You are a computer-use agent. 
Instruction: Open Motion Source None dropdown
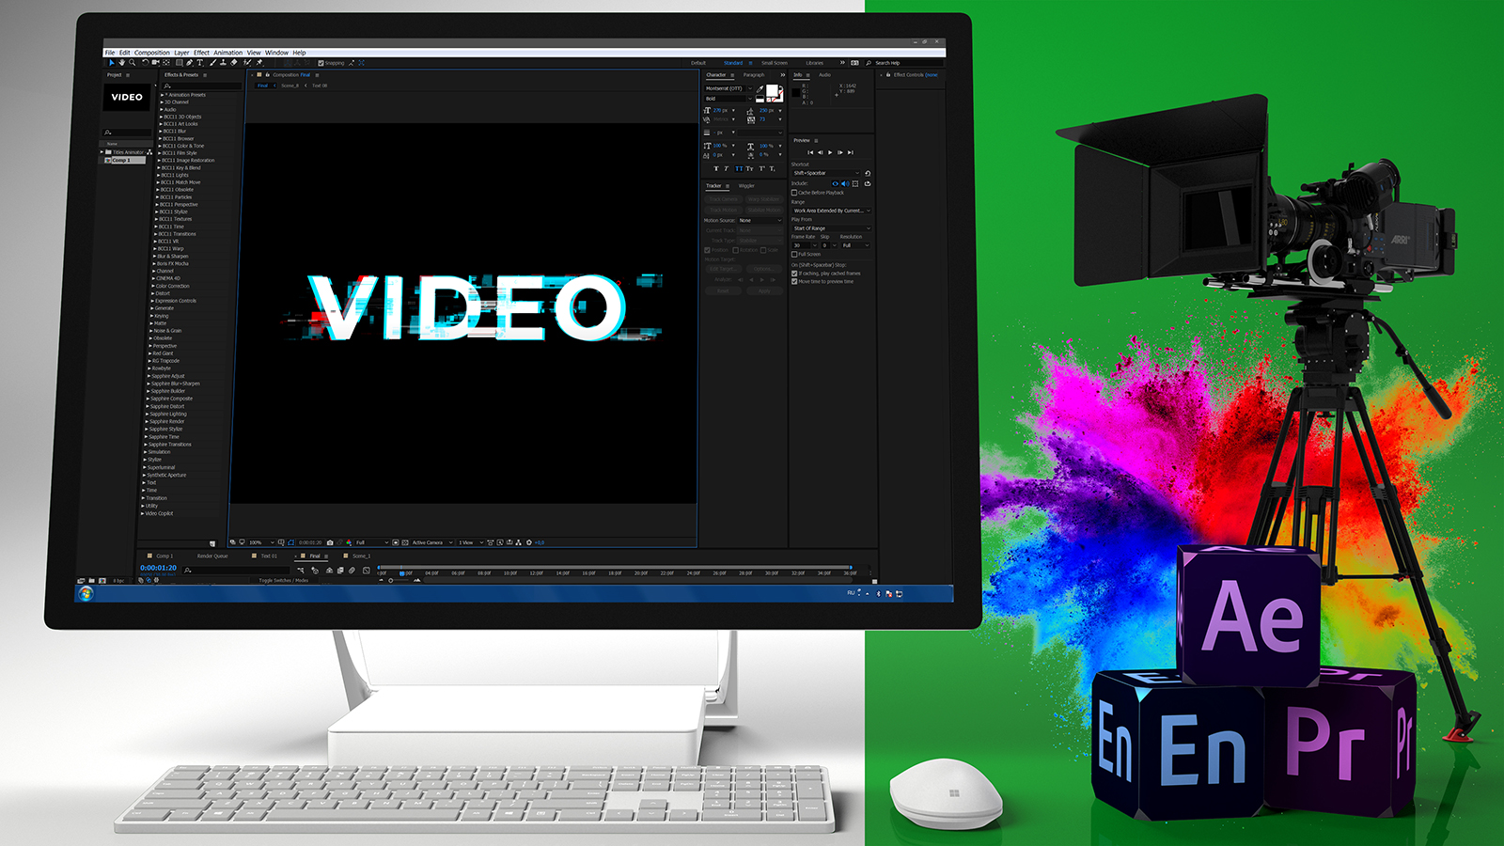[760, 221]
